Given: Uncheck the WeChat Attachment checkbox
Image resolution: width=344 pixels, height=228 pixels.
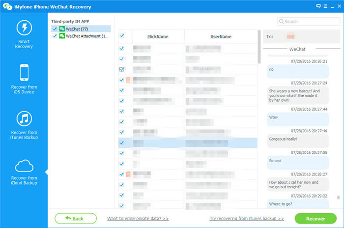Looking at the screenshot, I should coord(55,36).
